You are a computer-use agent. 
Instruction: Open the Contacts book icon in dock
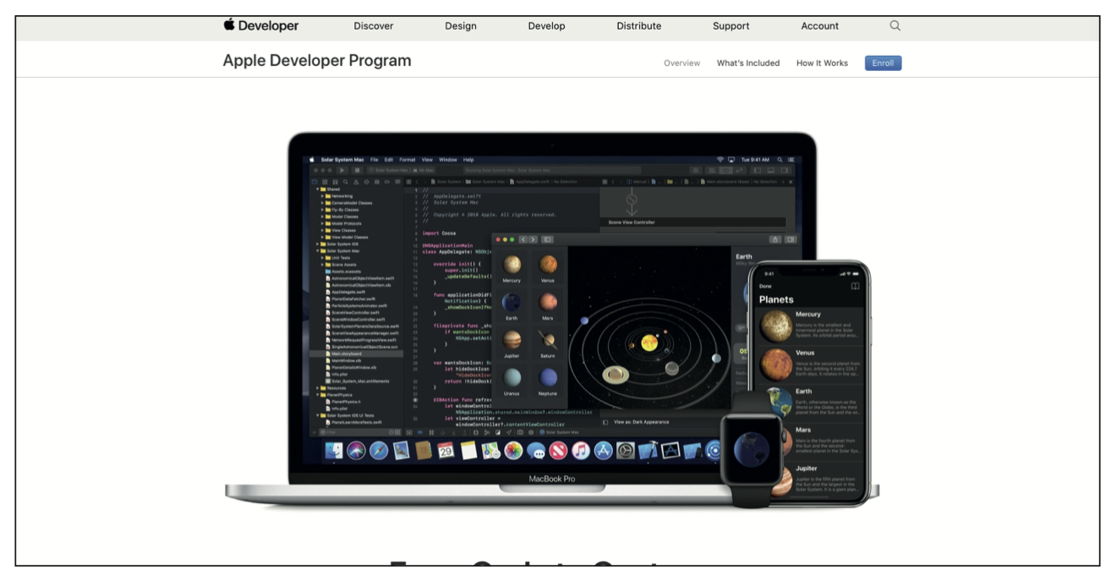click(424, 451)
